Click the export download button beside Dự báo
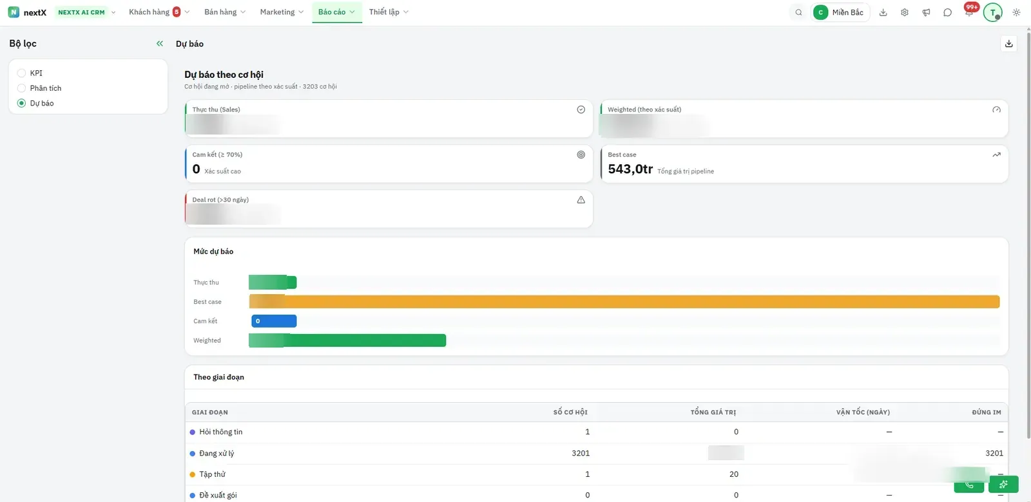Viewport: 1031px width, 502px height. [x=1009, y=44]
